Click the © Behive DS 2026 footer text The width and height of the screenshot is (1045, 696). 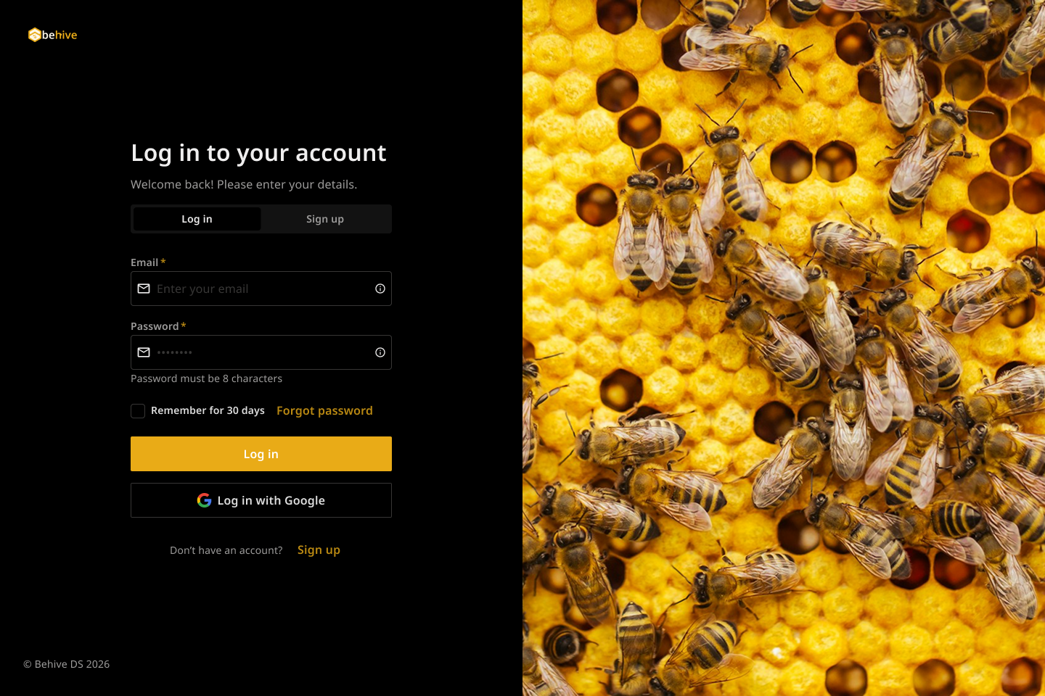pyautogui.click(x=65, y=663)
